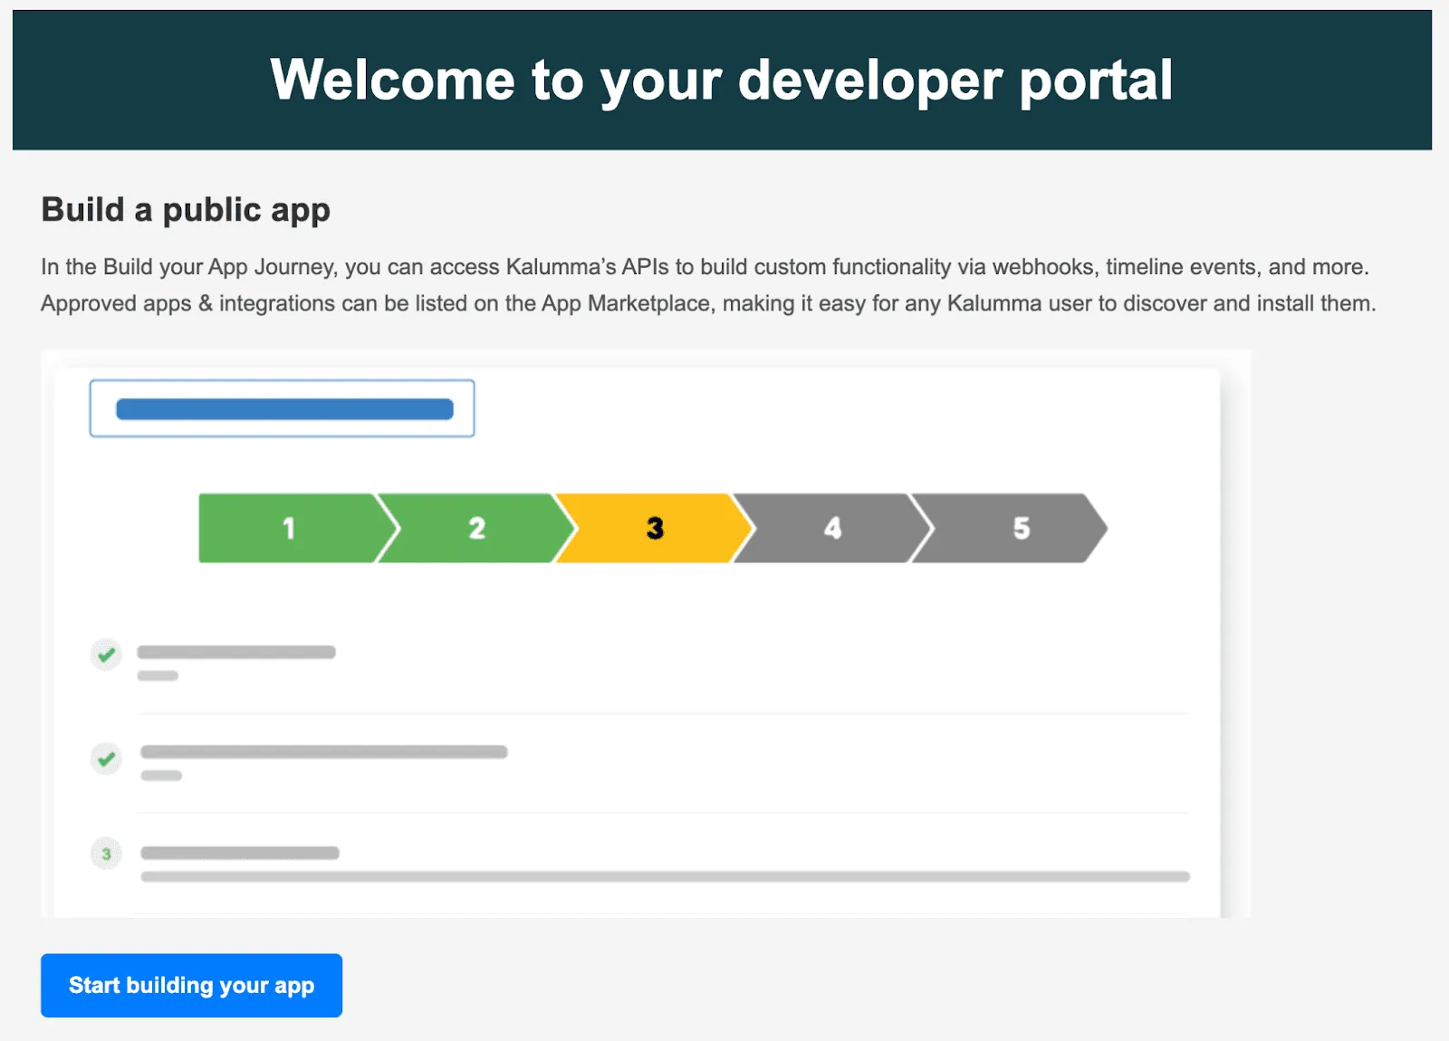The height and width of the screenshot is (1041, 1449).
Task: Click the numbered 3 circle icon
Action: click(106, 853)
